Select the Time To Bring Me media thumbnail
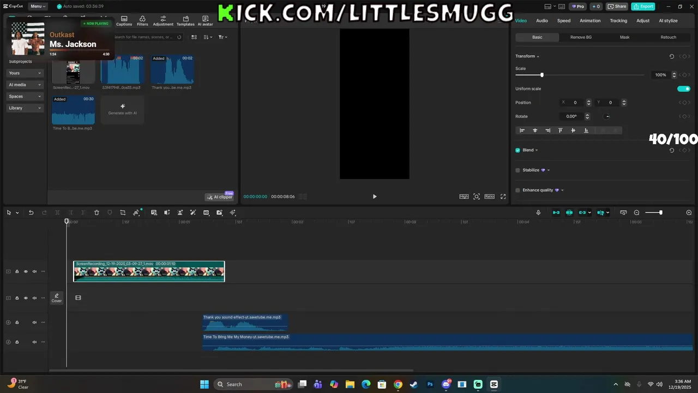The width and height of the screenshot is (698, 393). coord(73,110)
